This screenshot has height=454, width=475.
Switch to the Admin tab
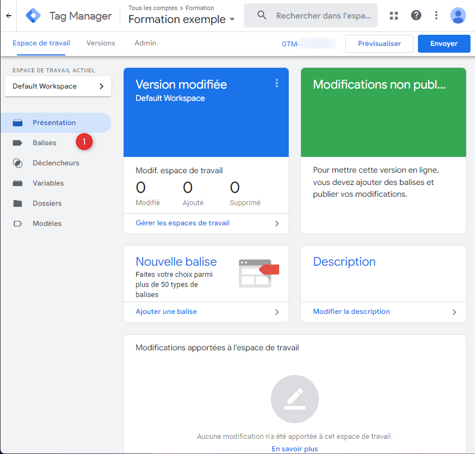[145, 43]
